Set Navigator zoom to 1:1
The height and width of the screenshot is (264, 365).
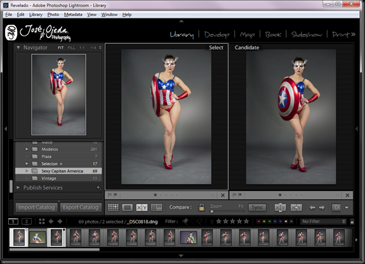[x=82, y=48]
